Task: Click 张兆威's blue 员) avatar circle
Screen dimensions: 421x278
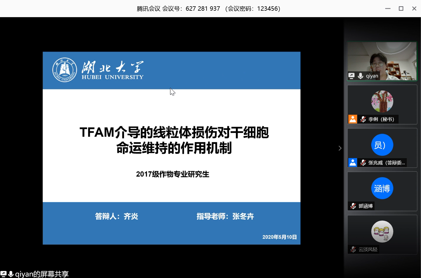Action: tap(382, 145)
